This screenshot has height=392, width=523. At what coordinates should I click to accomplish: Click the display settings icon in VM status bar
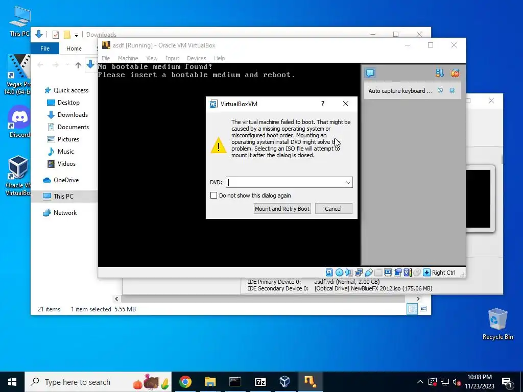tap(388, 273)
